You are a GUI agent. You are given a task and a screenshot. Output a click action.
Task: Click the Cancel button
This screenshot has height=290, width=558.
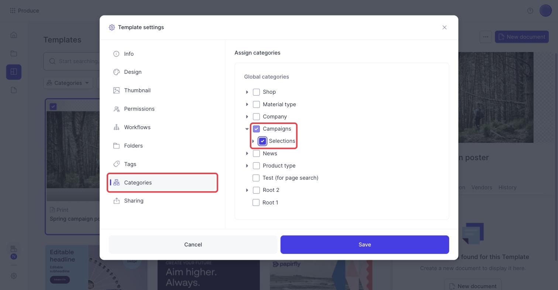tap(193, 245)
